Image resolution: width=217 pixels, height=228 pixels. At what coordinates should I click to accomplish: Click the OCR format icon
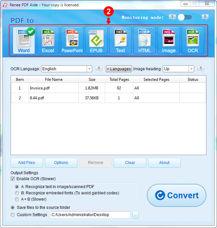tap(193, 40)
